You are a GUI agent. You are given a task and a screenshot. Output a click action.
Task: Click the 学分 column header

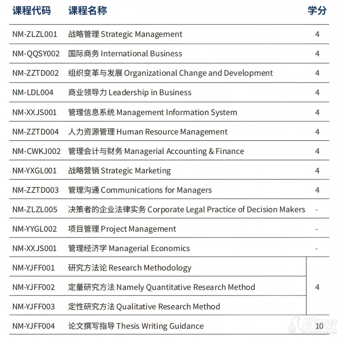pyautogui.click(x=317, y=11)
